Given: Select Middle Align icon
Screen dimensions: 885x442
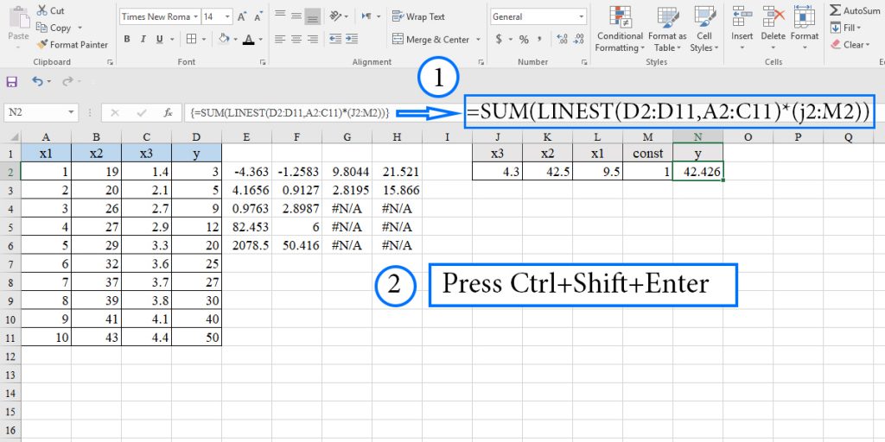Looking at the screenshot, I should coord(296,16).
